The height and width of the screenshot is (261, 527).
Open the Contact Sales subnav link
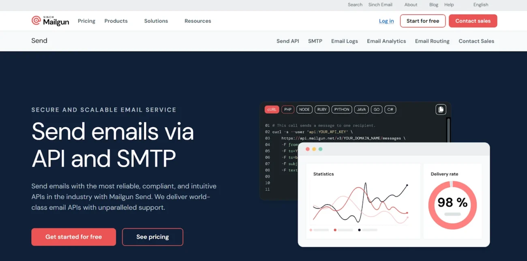pyautogui.click(x=476, y=41)
